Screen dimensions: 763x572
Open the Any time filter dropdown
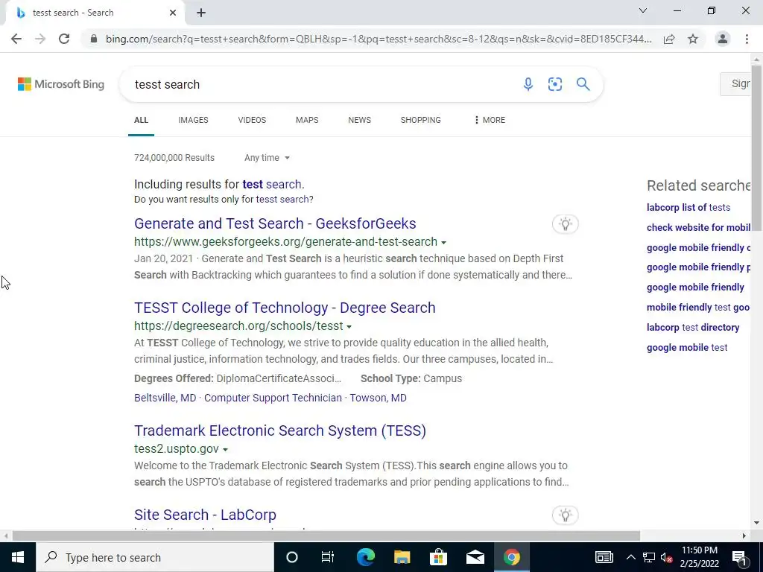click(267, 158)
